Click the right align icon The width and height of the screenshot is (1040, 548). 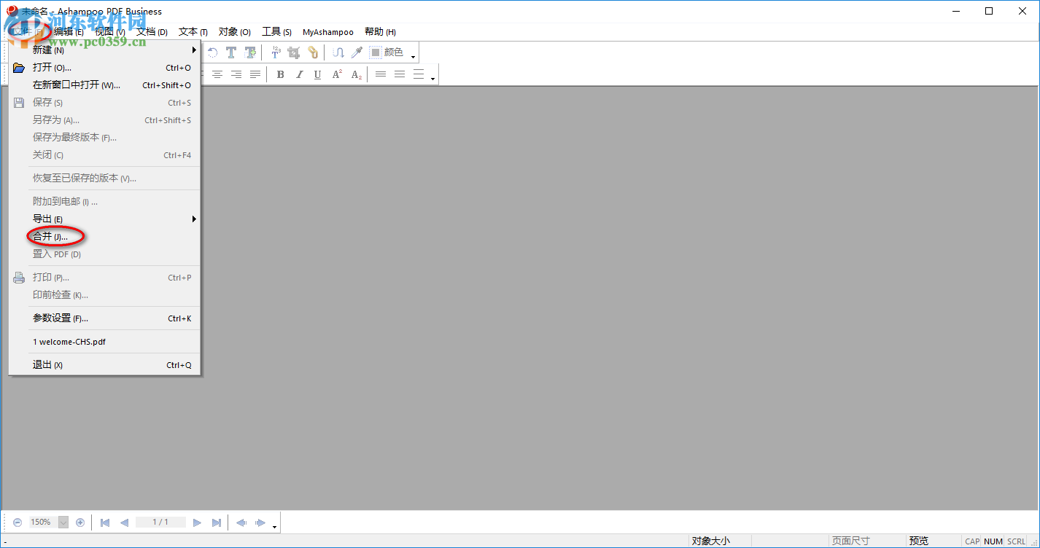[x=236, y=74]
